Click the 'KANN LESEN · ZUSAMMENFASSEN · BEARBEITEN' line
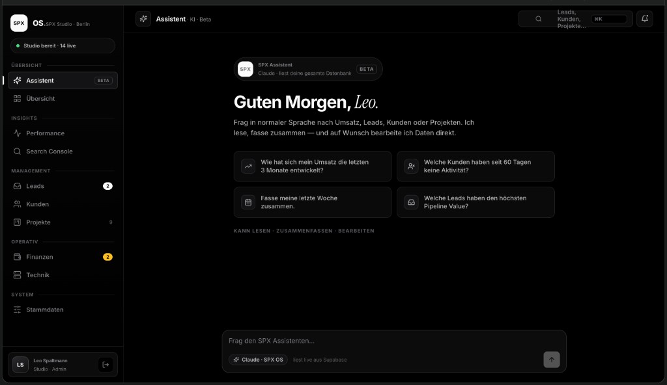 point(304,231)
